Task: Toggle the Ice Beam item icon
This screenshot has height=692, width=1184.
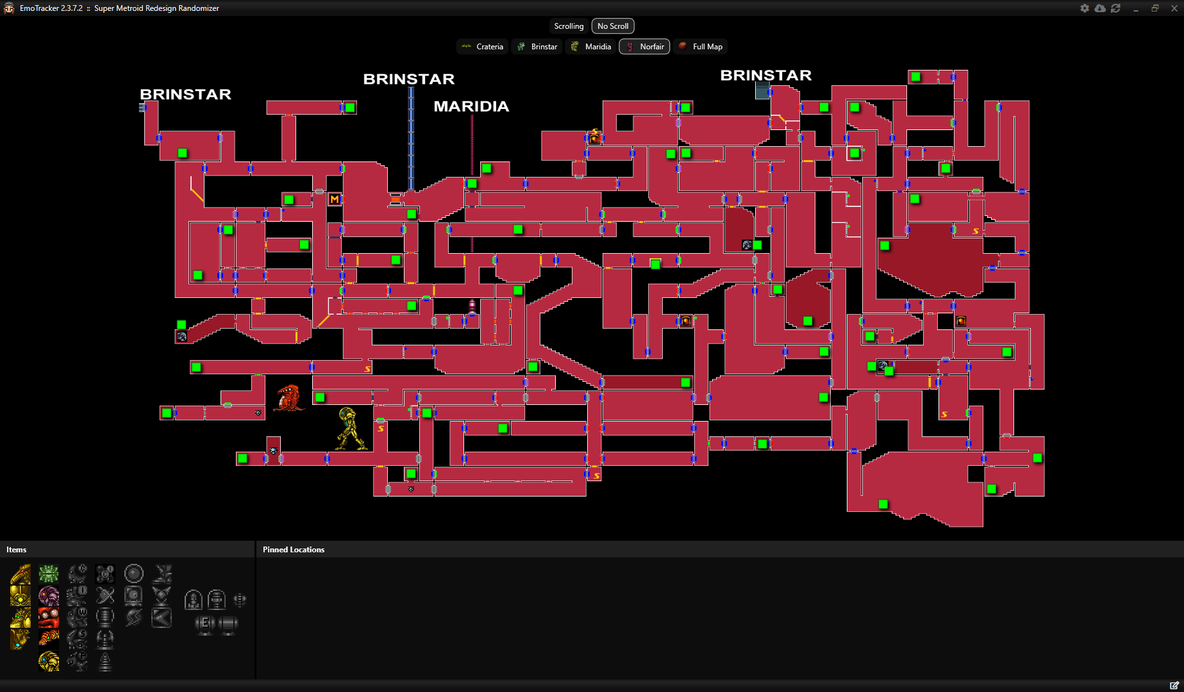Action: [x=77, y=596]
